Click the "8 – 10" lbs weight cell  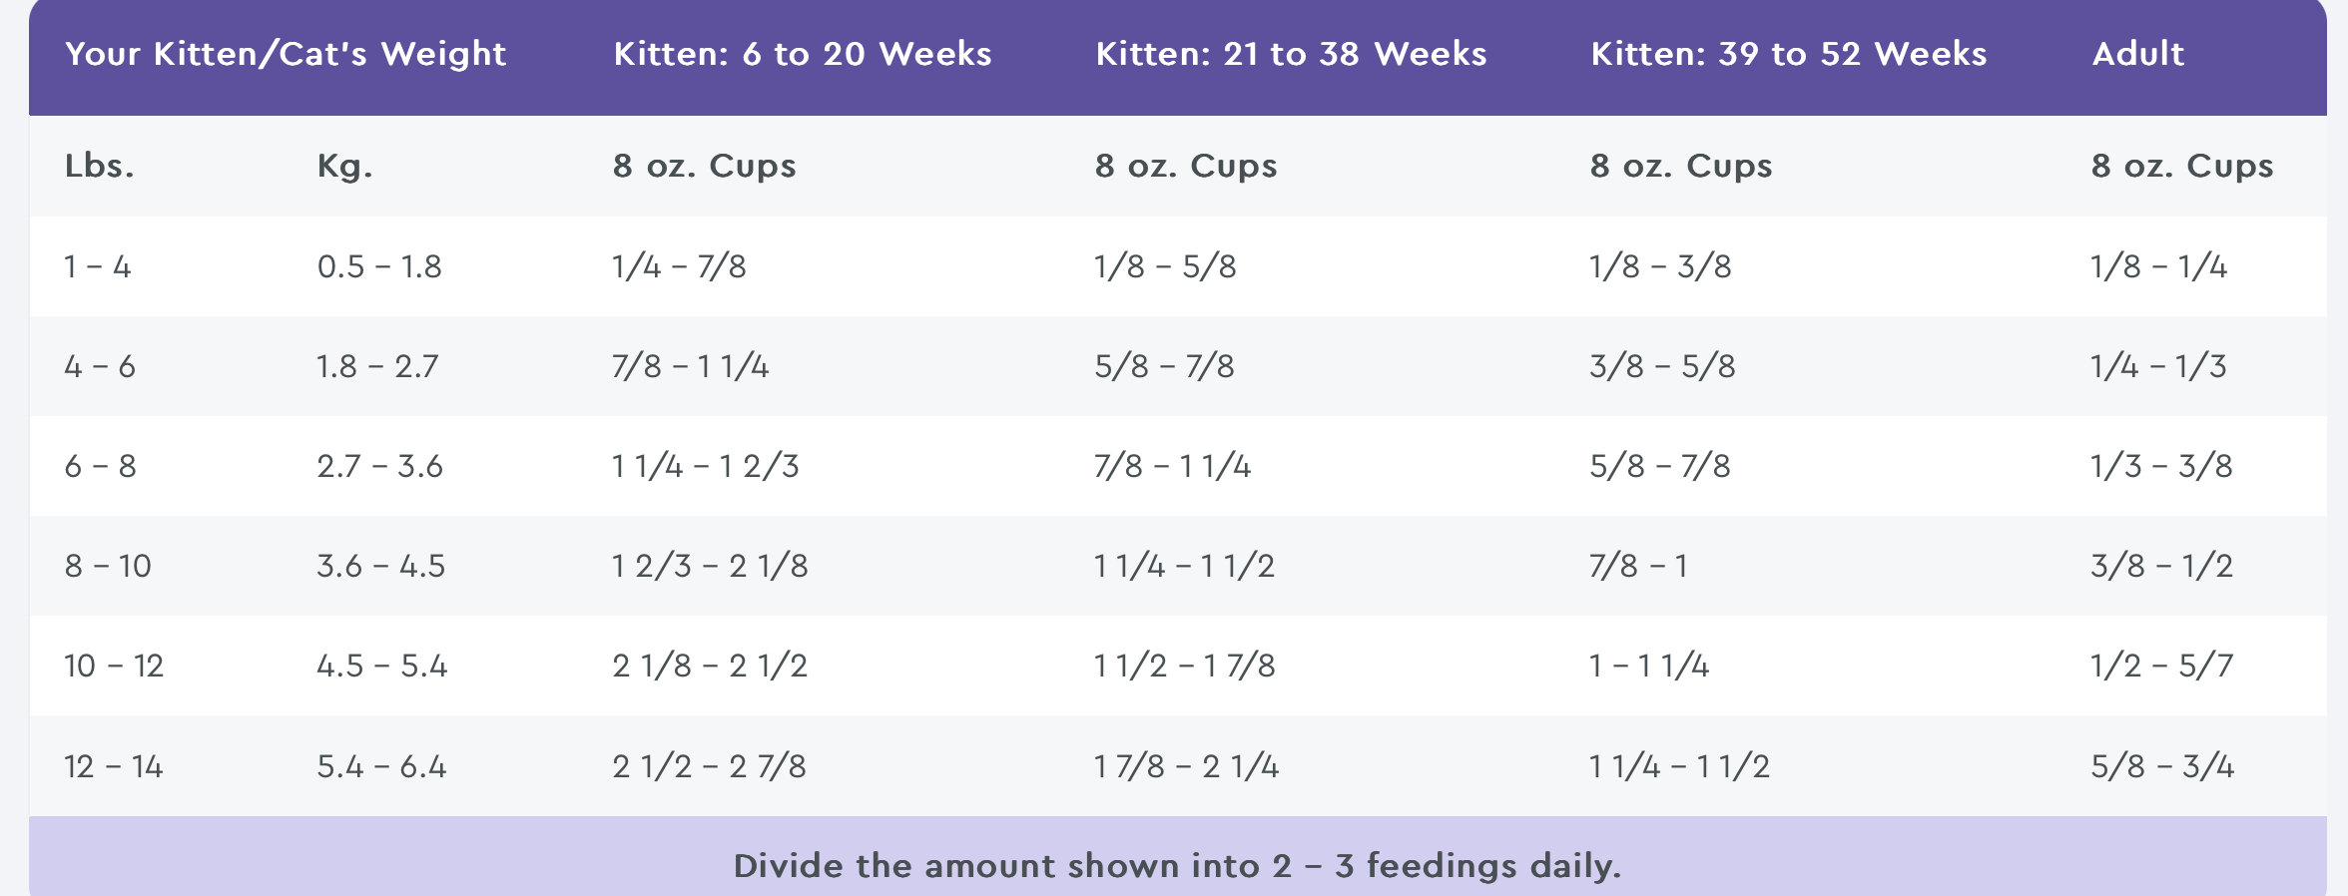(x=108, y=566)
